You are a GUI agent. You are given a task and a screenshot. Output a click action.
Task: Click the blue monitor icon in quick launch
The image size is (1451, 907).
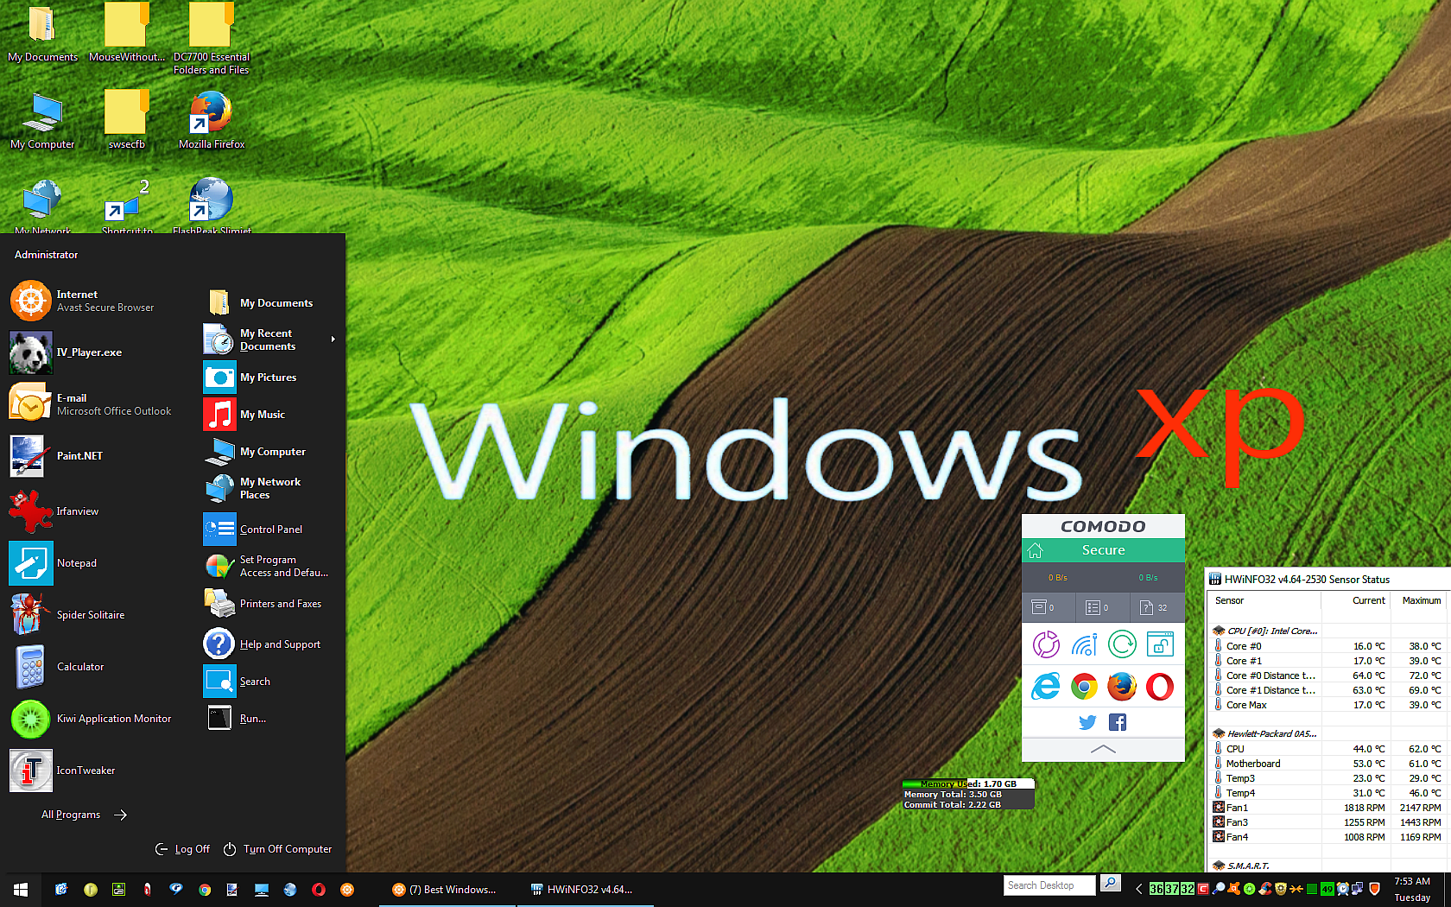(x=262, y=890)
